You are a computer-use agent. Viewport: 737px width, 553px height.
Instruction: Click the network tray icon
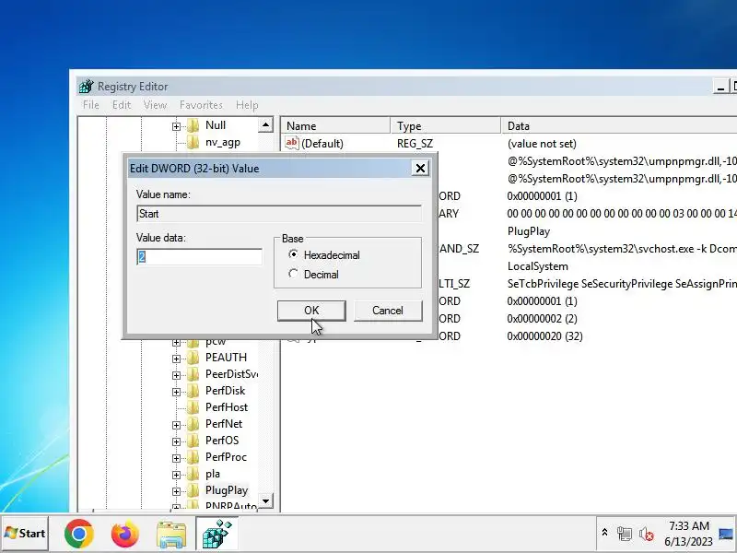pos(625,534)
